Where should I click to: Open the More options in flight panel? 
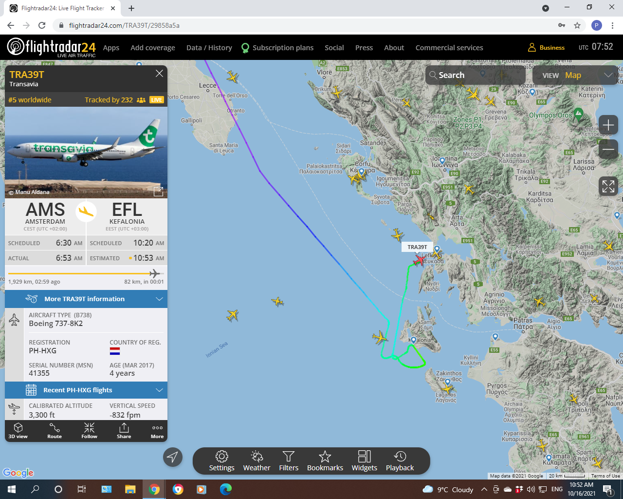[157, 431]
